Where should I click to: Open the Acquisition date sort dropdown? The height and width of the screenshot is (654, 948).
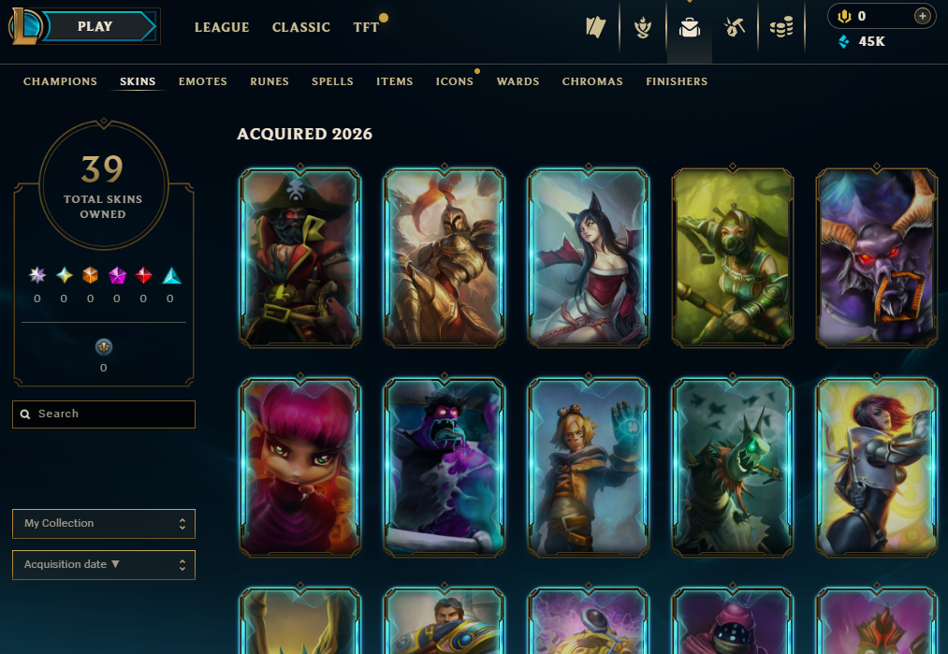pyautogui.click(x=103, y=564)
